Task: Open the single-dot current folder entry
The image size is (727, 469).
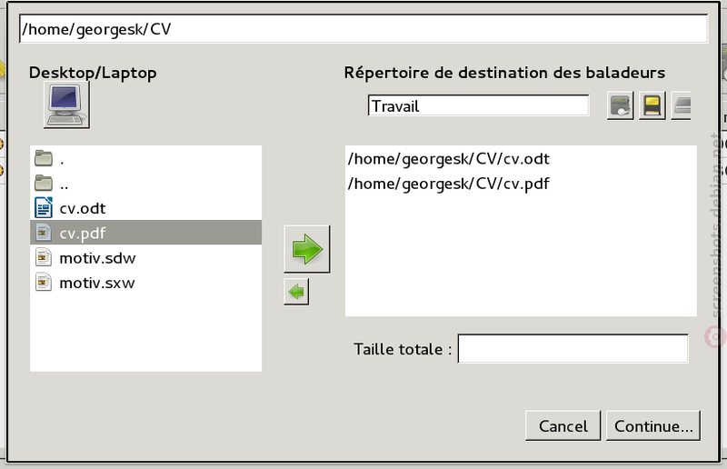Action: [x=145, y=159]
